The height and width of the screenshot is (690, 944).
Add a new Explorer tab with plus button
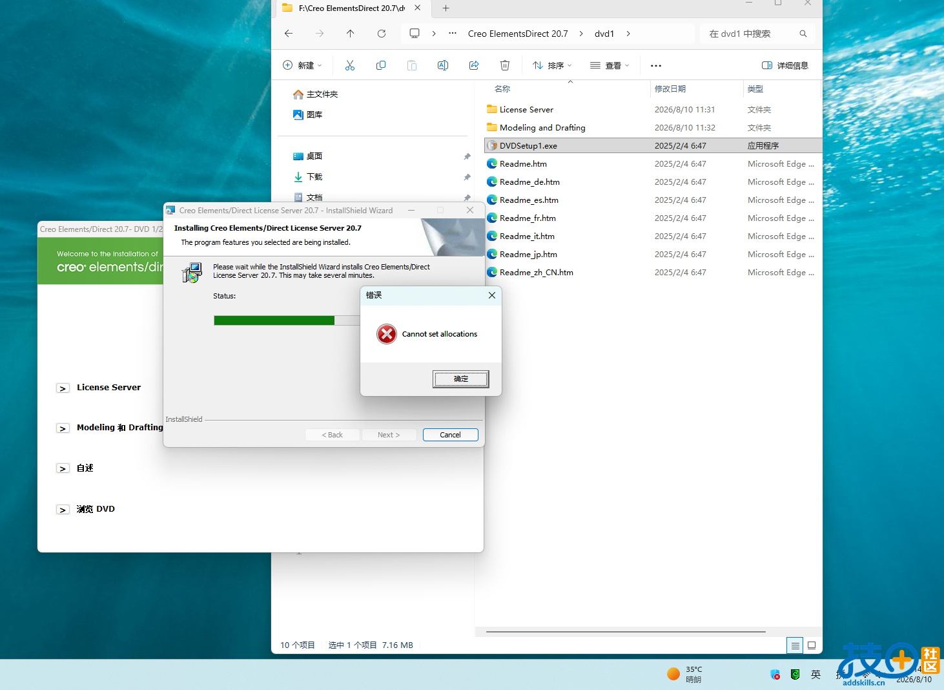pos(446,8)
